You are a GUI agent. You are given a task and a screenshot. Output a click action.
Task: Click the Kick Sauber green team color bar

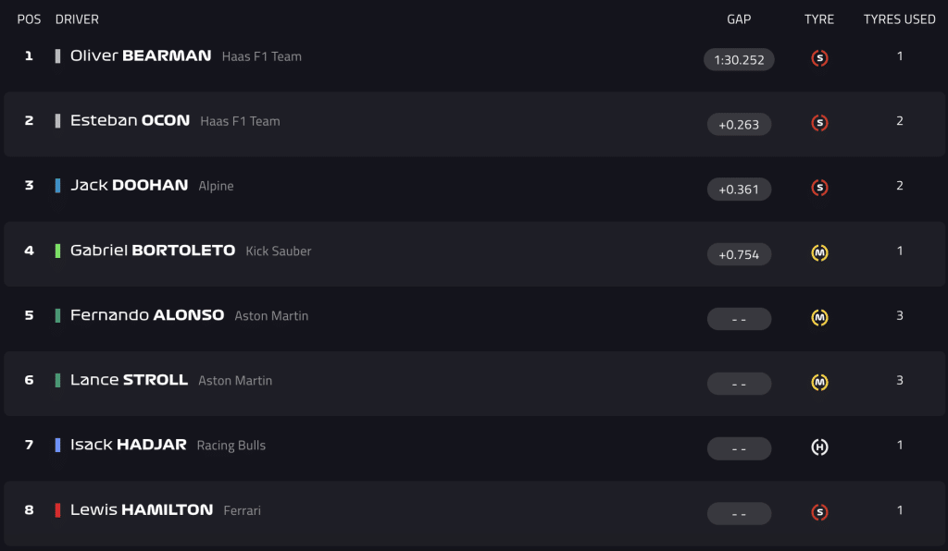pos(57,251)
